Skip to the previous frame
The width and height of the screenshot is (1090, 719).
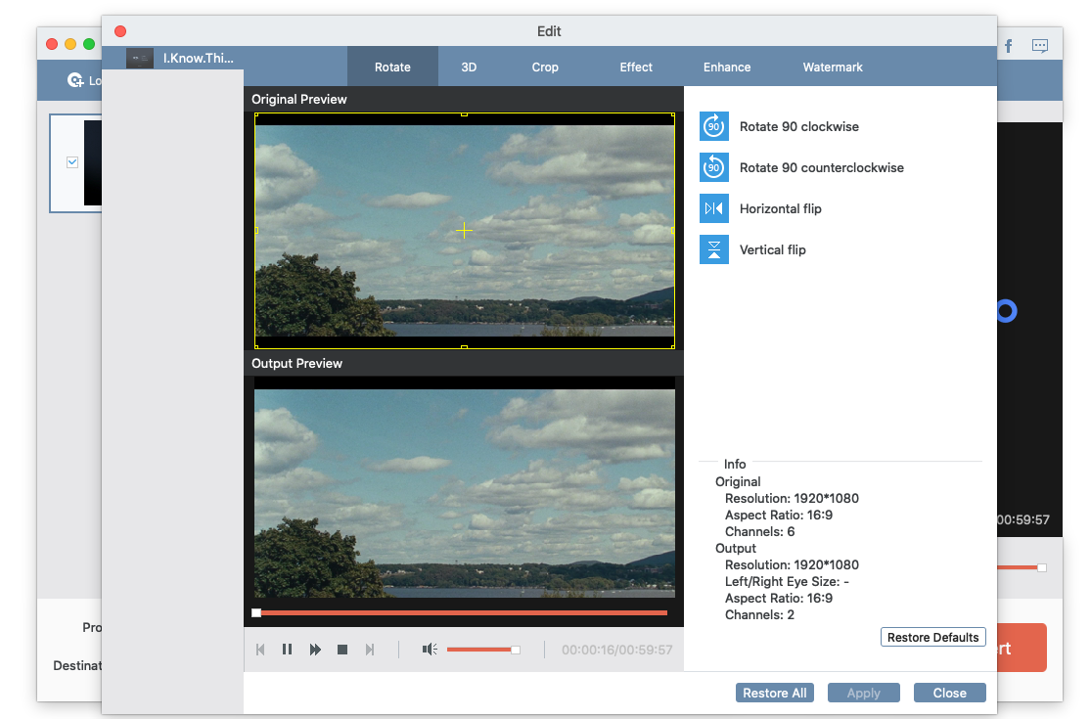(260, 650)
